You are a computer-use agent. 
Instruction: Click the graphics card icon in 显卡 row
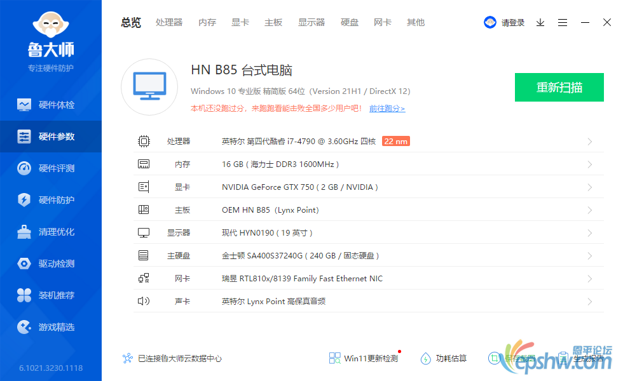[x=144, y=187]
